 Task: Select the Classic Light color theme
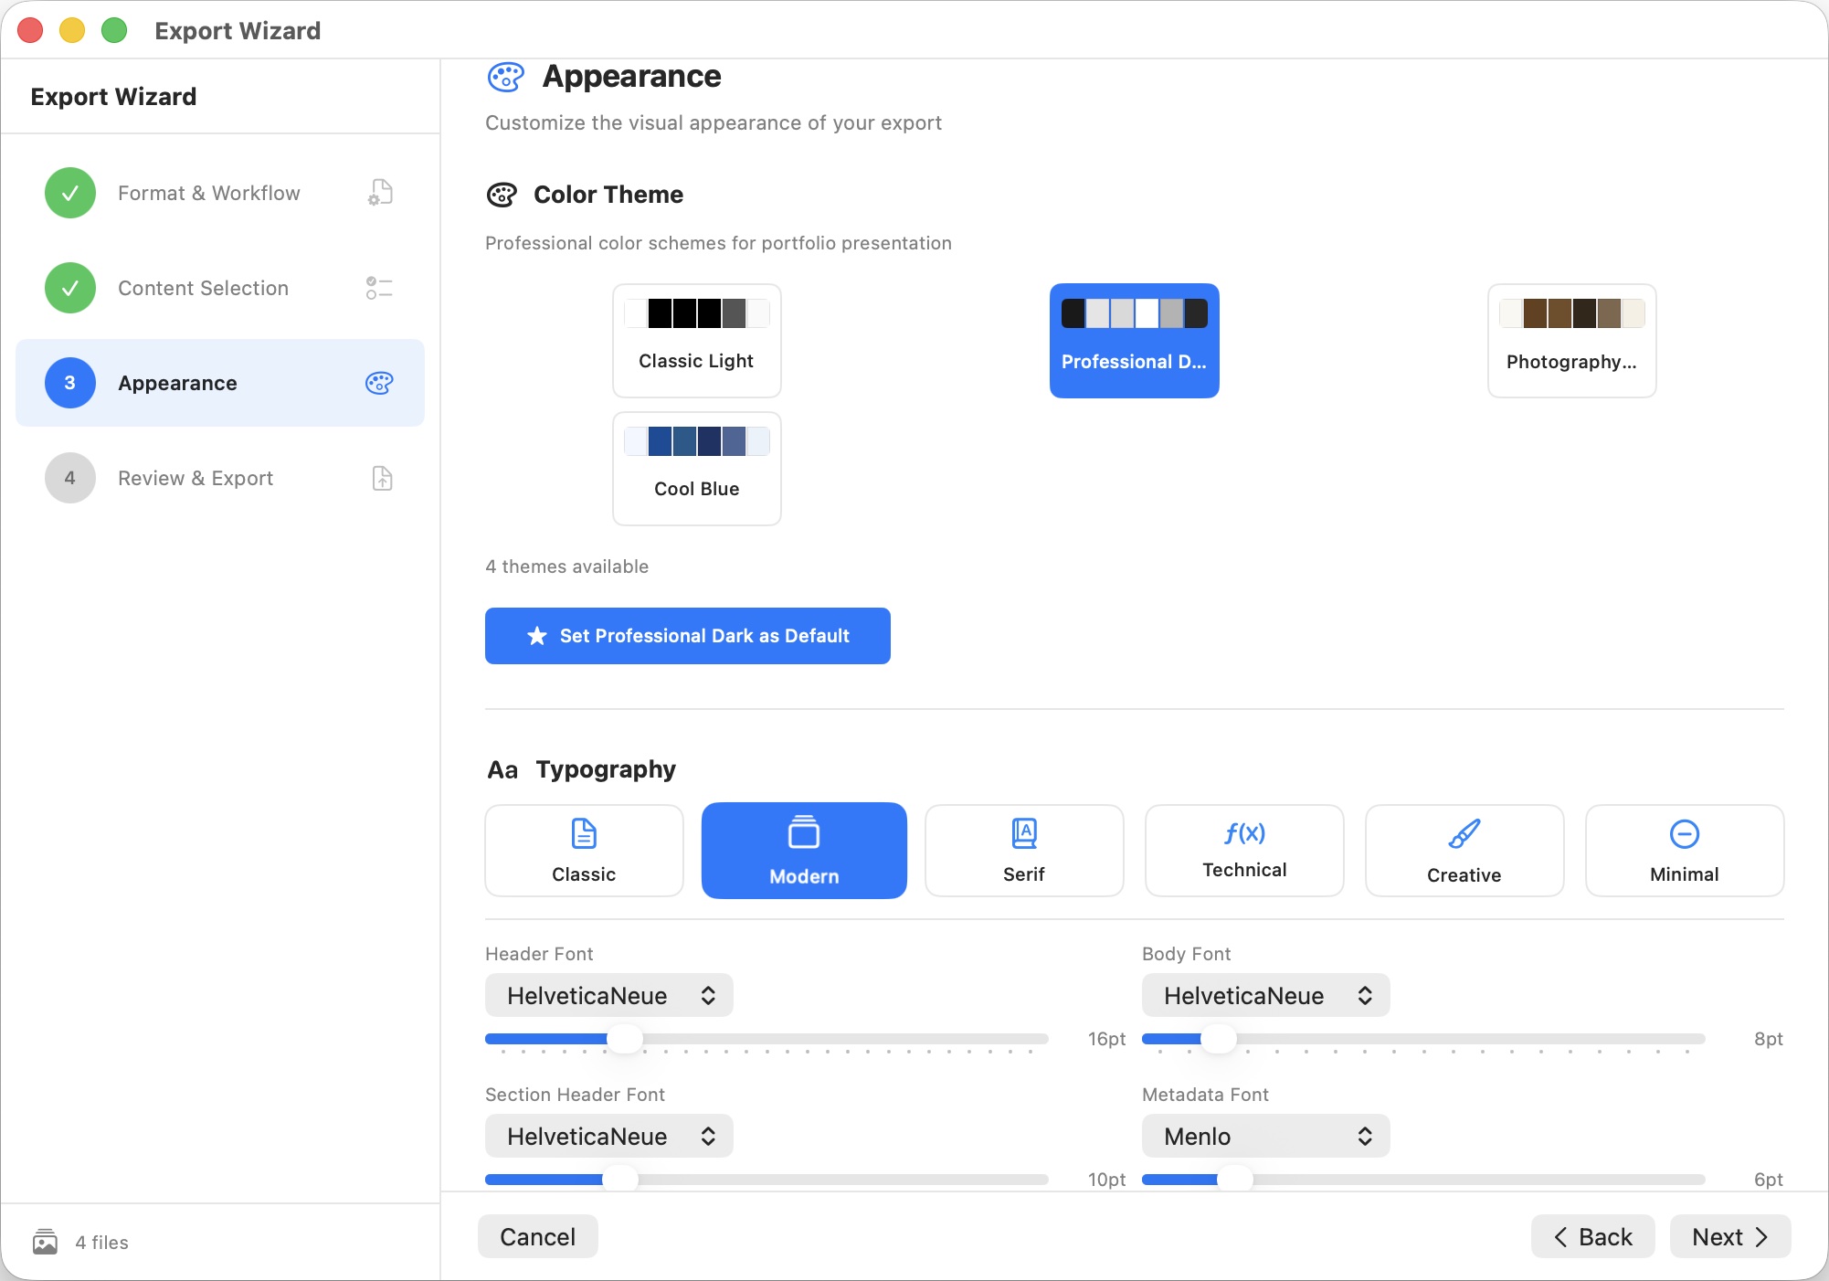696,341
